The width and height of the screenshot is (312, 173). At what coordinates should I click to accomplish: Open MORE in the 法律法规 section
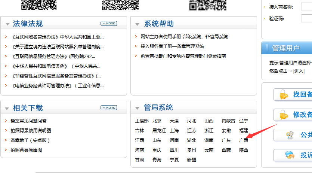coord(109,23)
